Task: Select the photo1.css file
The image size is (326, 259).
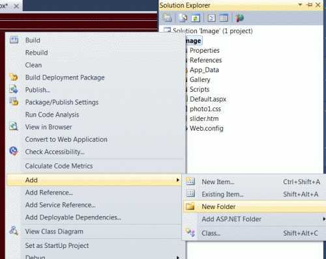Action: pyautogui.click(x=205, y=109)
